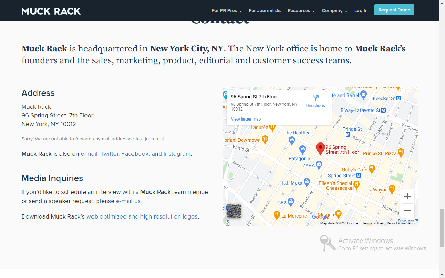
Task: Select the Maman cafe pin
Action: pyautogui.click(x=338, y=214)
